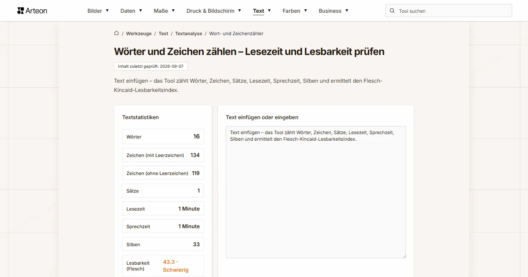Image resolution: width=528 pixels, height=277 pixels.
Task: Go to Text breadcrumb link
Action: click(x=163, y=33)
